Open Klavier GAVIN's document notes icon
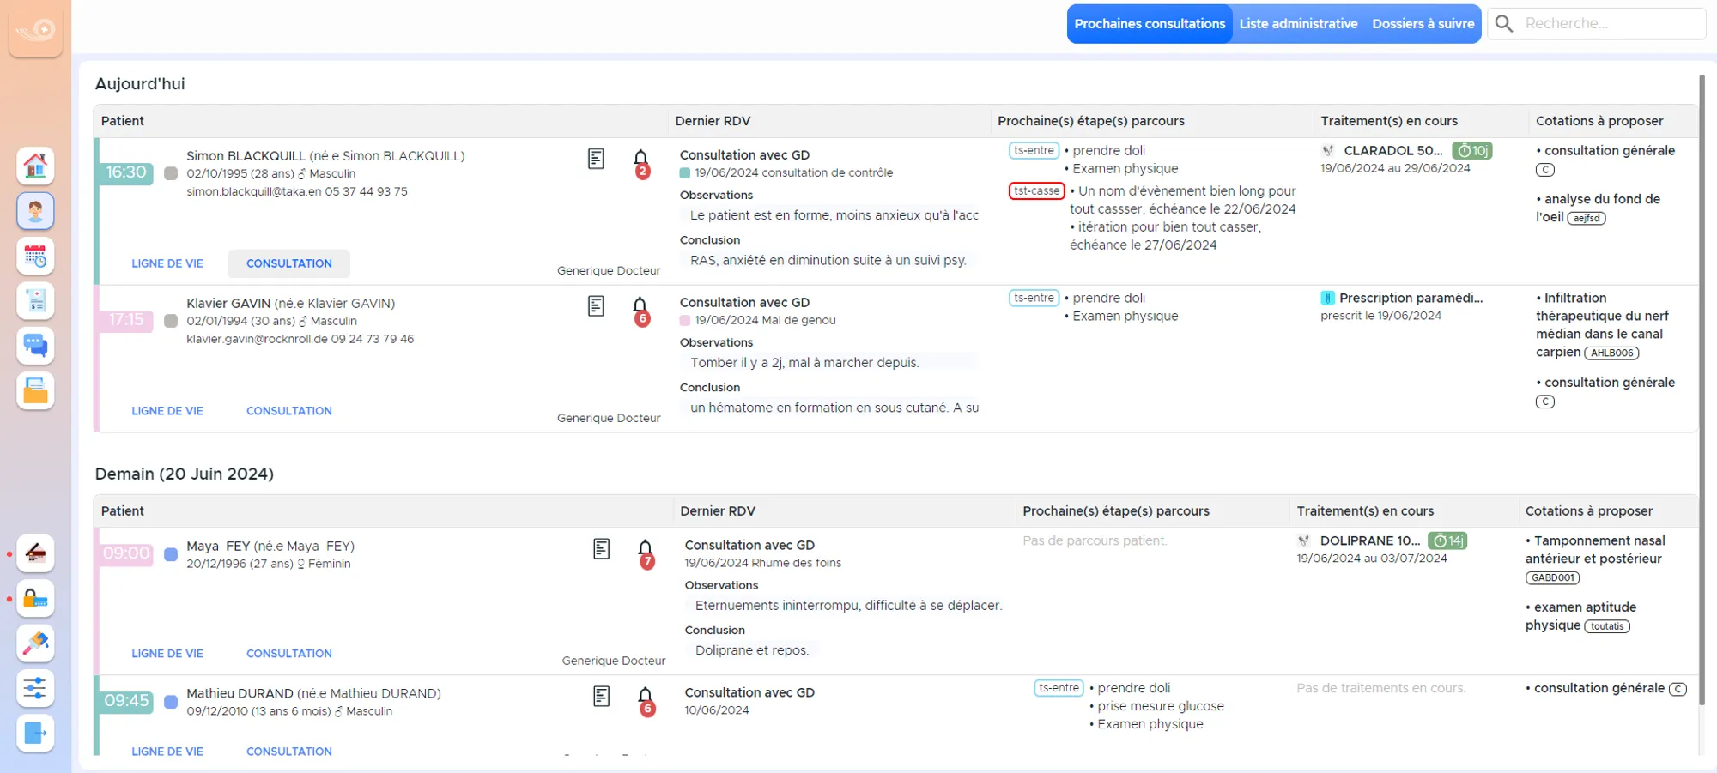 point(596,306)
